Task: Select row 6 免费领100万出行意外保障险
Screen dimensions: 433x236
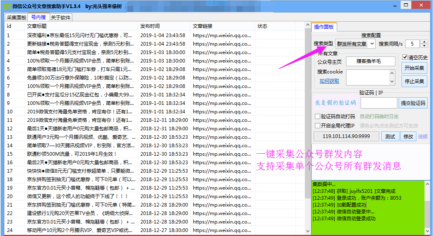Action: click(154, 78)
